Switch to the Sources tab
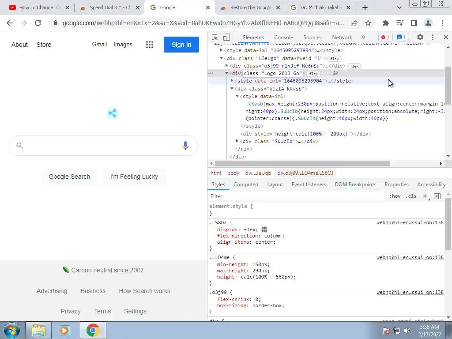 tap(312, 37)
